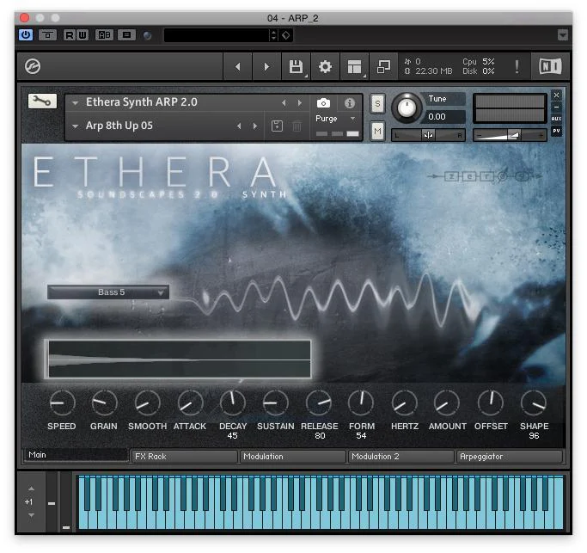This screenshot has width=587, height=553.
Task: Open the save floppy disk menu
Action: pyautogui.click(x=297, y=67)
